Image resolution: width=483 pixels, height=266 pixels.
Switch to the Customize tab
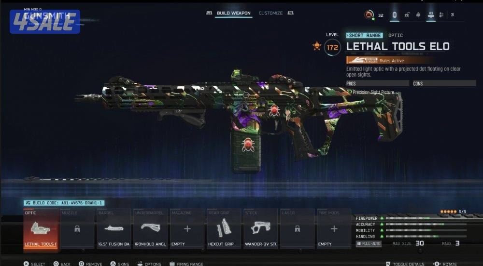270,13
